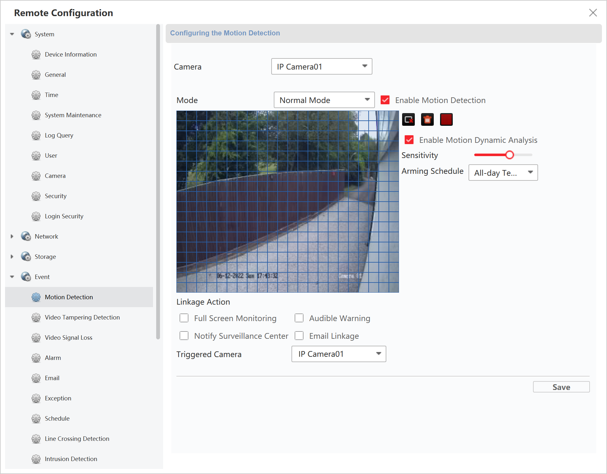Screen dimensions: 607x474
Task: Click the gear icon next to Line Crossing Detection
Action: click(36, 439)
